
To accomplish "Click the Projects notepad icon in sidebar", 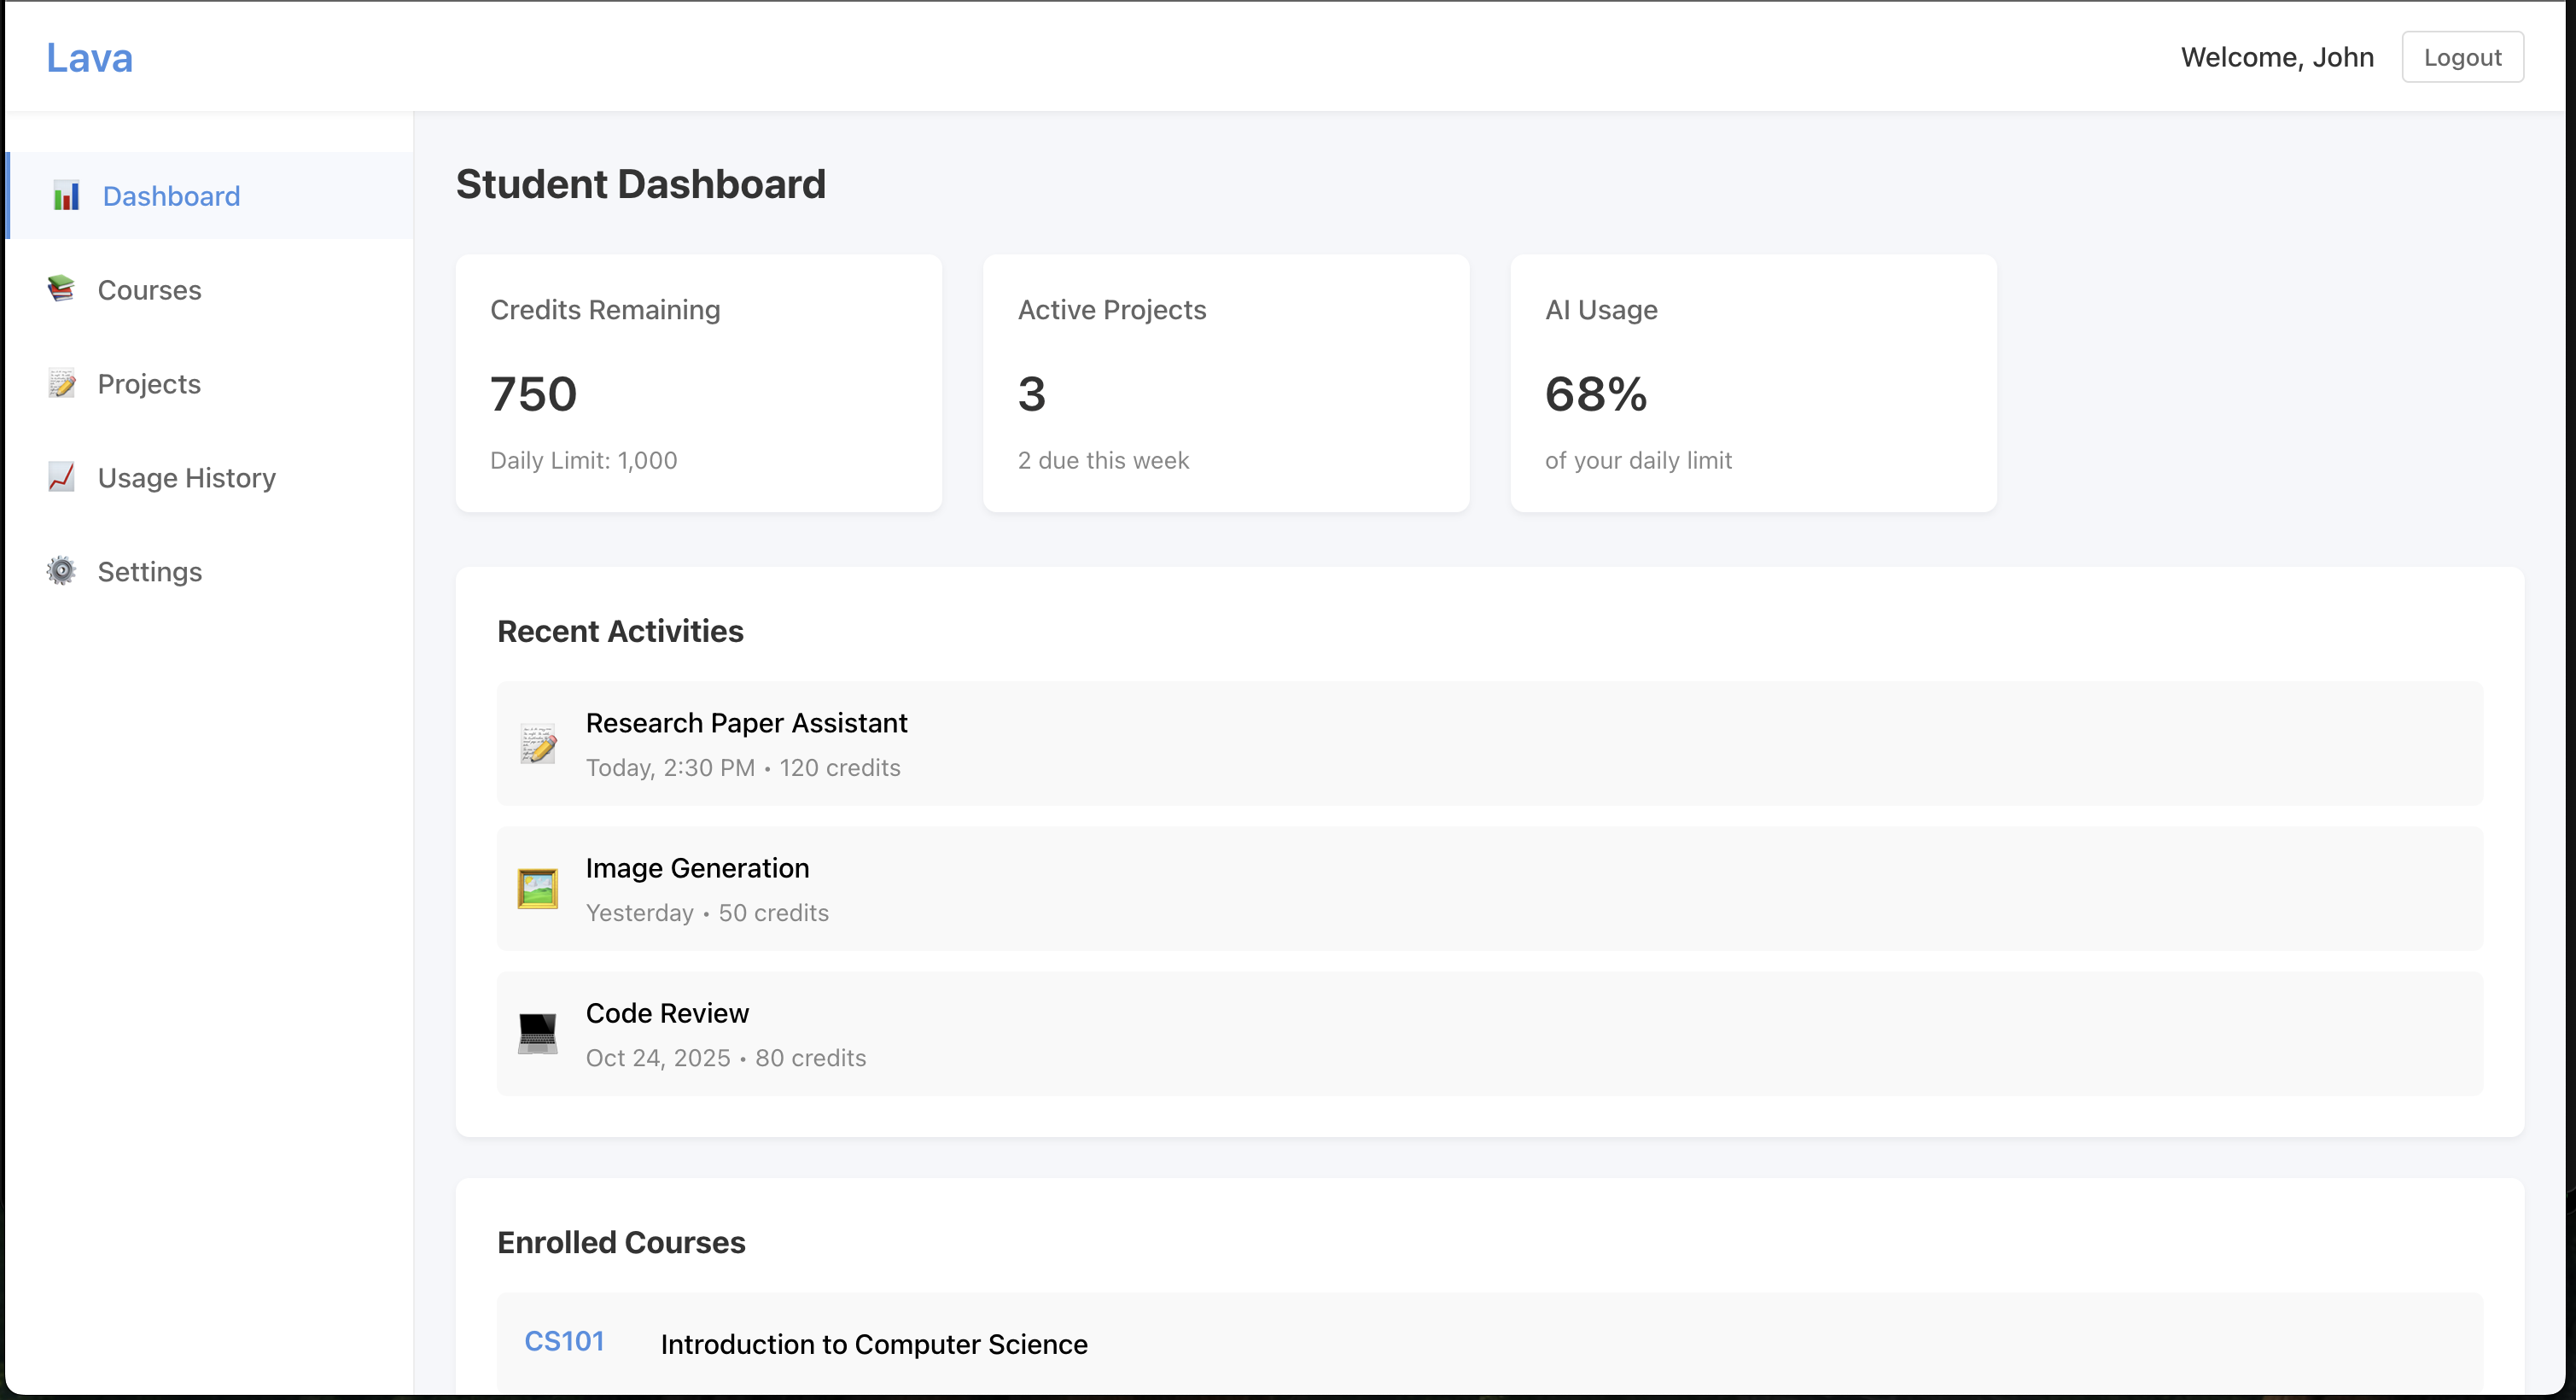I will 61,383.
